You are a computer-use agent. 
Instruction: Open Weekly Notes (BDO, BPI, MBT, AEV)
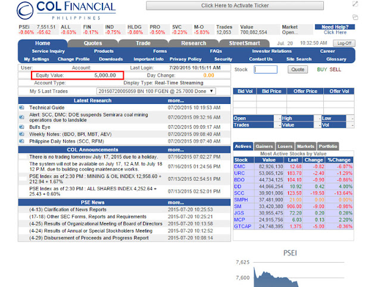70,134
